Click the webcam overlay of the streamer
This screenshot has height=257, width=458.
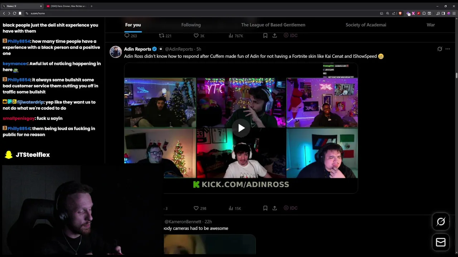(82, 210)
